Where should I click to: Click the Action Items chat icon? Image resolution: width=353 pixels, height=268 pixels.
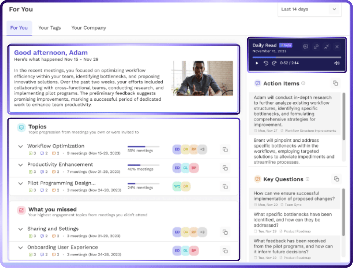click(257, 83)
